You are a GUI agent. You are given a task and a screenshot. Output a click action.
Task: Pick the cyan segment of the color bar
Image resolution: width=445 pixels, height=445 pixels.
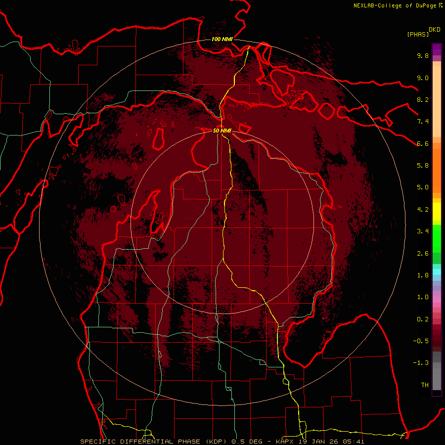(437, 271)
